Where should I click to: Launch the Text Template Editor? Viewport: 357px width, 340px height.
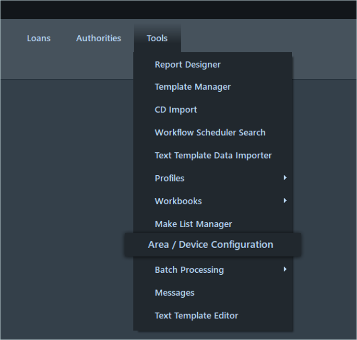click(x=196, y=316)
